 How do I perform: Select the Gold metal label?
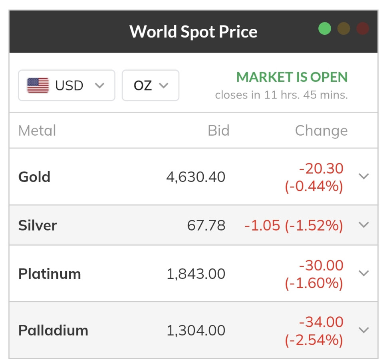34,177
